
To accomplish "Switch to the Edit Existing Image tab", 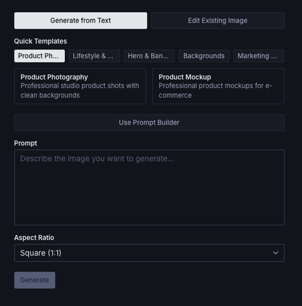I will [217, 20].
